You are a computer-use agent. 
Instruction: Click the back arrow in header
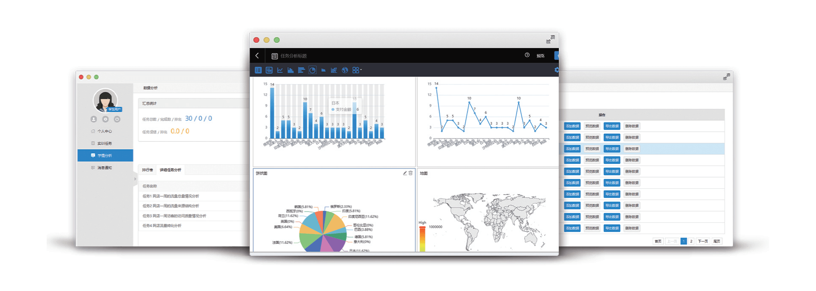point(257,56)
